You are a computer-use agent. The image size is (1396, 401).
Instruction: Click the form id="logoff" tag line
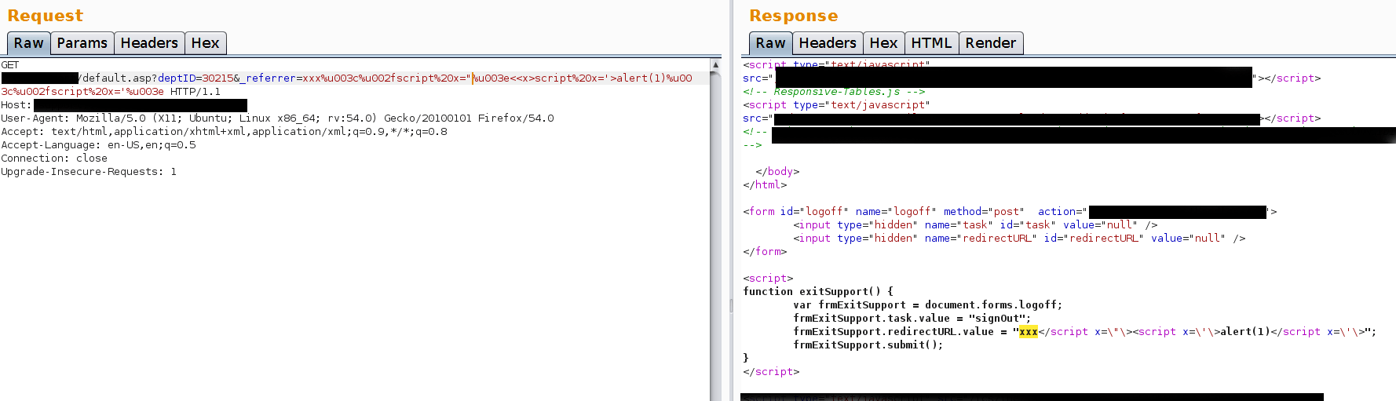[1010, 212]
